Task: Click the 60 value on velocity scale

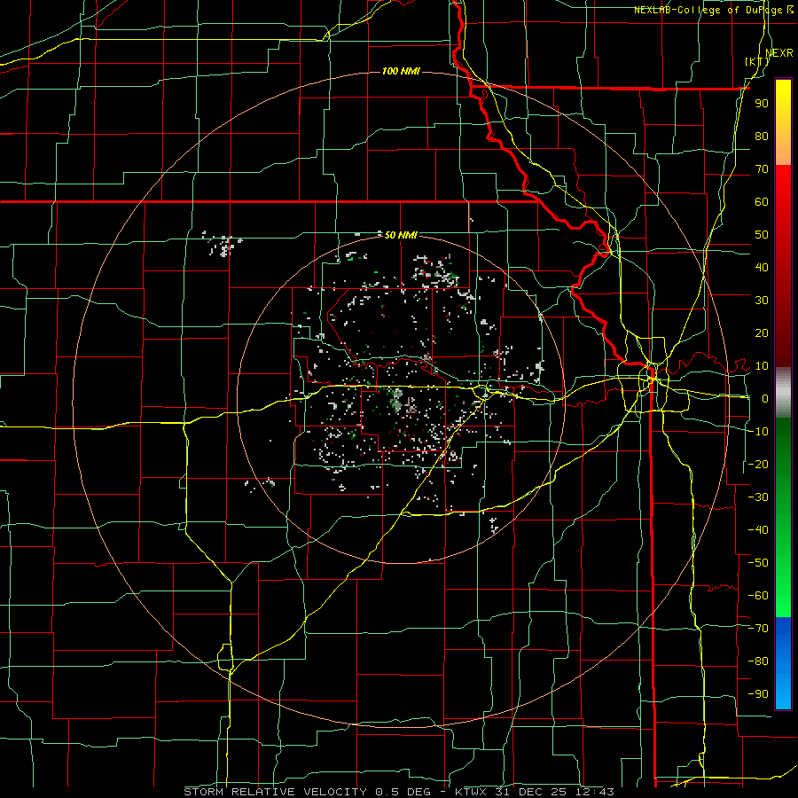Action: point(762,201)
